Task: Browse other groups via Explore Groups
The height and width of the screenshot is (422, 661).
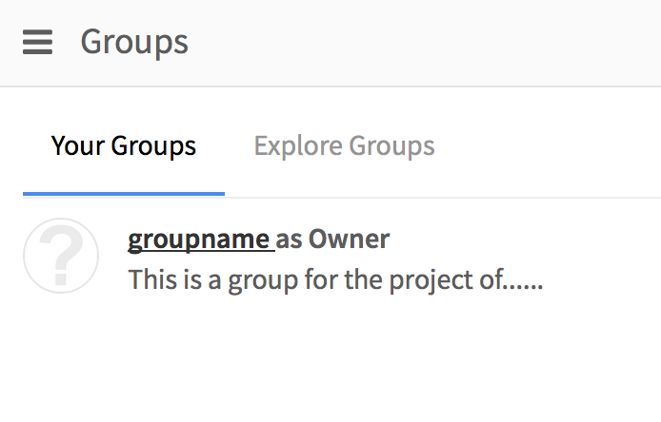Action: coord(344,146)
